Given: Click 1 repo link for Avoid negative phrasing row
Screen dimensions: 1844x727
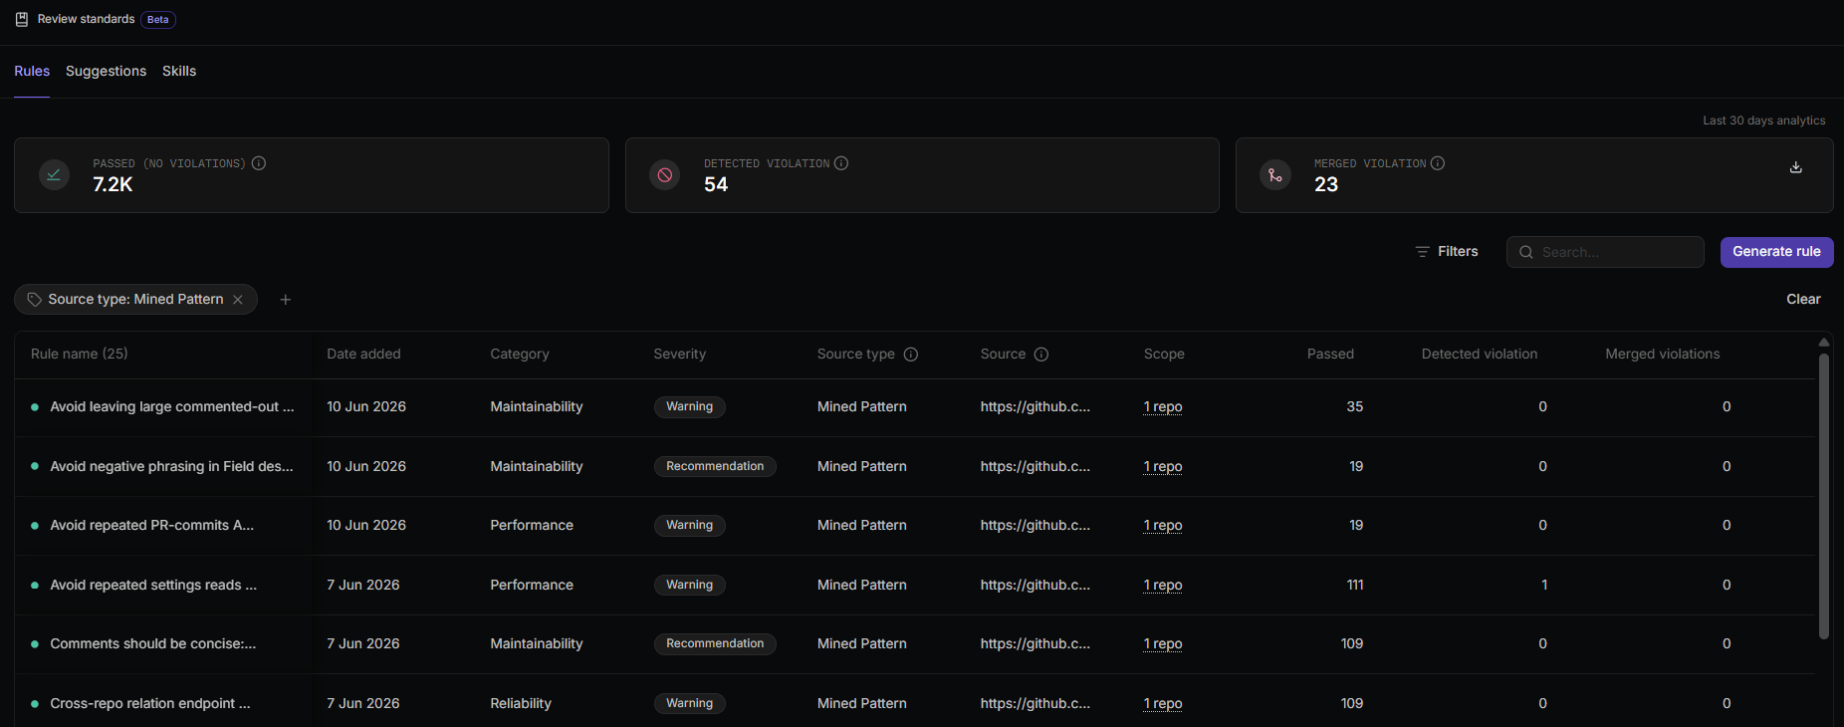Looking at the screenshot, I should pyautogui.click(x=1163, y=466).
